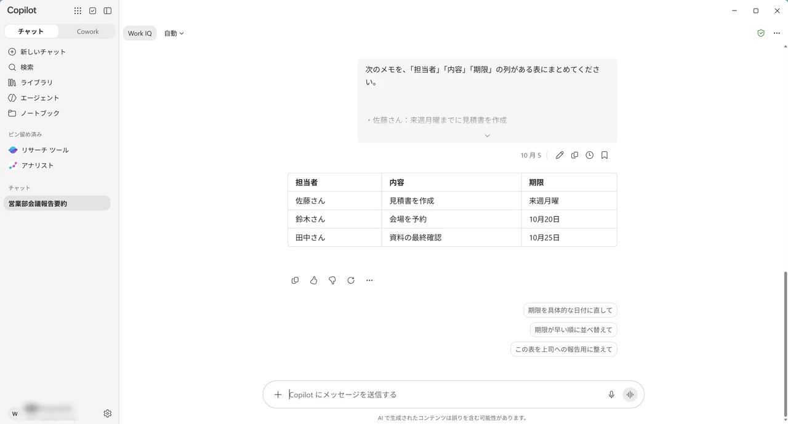788x424 pixels.
Task: Select the 会場を予約 cell
Action: tap(451, 219)
